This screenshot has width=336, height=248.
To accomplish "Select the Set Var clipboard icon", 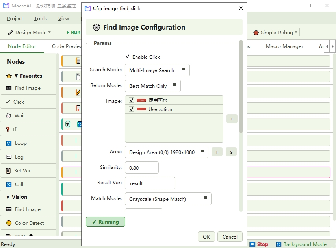I will coord(8,171).
